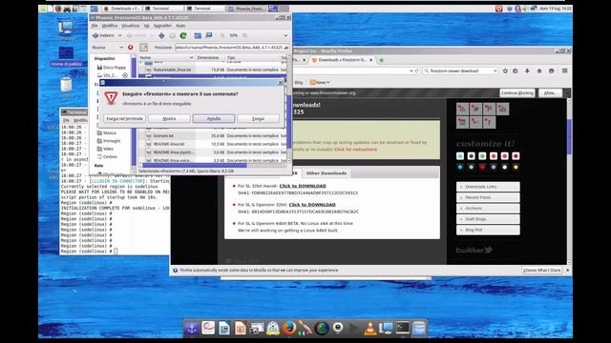611x343 pixels.
Task: Click the red close-sidebar icon next to Risorse
Action: click(131, 48)
